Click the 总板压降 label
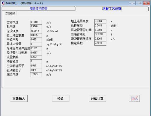Screen dimensions: 151x116 point(77,26)
